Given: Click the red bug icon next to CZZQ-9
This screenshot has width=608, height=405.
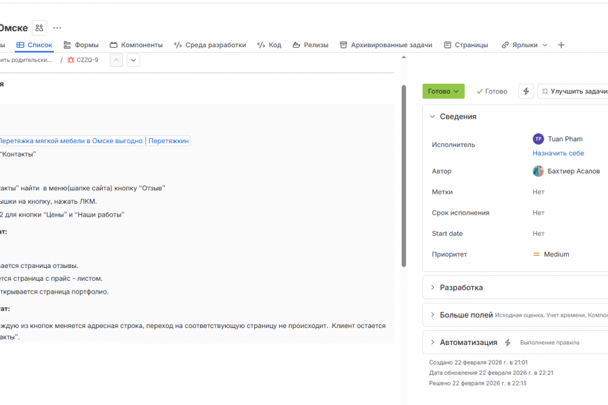Looking at the screenshot, I should click(70, 60).
